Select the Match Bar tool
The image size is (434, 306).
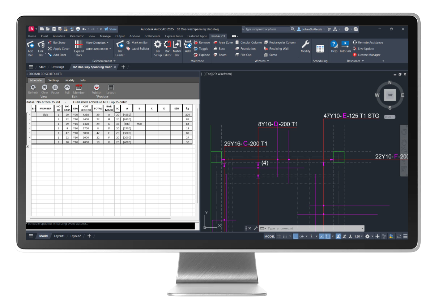[x=177, y=48]
